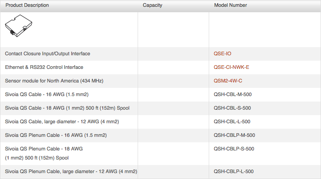This screenshot has width=321, height=179.
Task: Open the QSE-IO model link
Action: click(x=222, y=53)
